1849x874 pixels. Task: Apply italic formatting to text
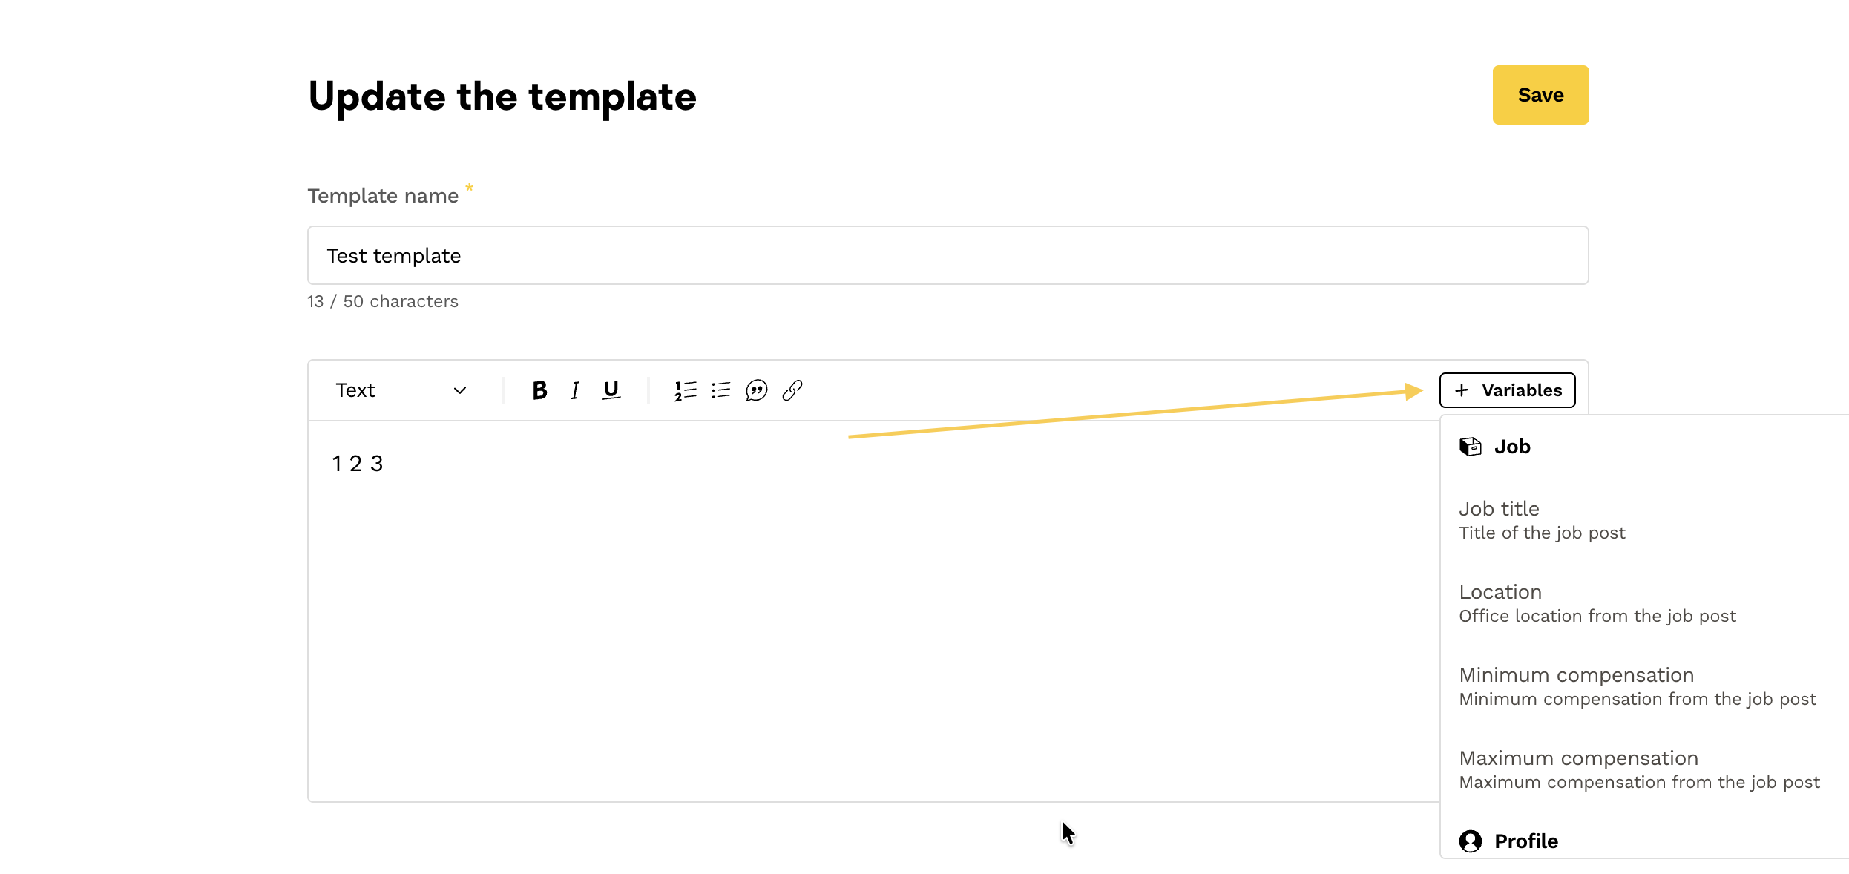[575, 390]
